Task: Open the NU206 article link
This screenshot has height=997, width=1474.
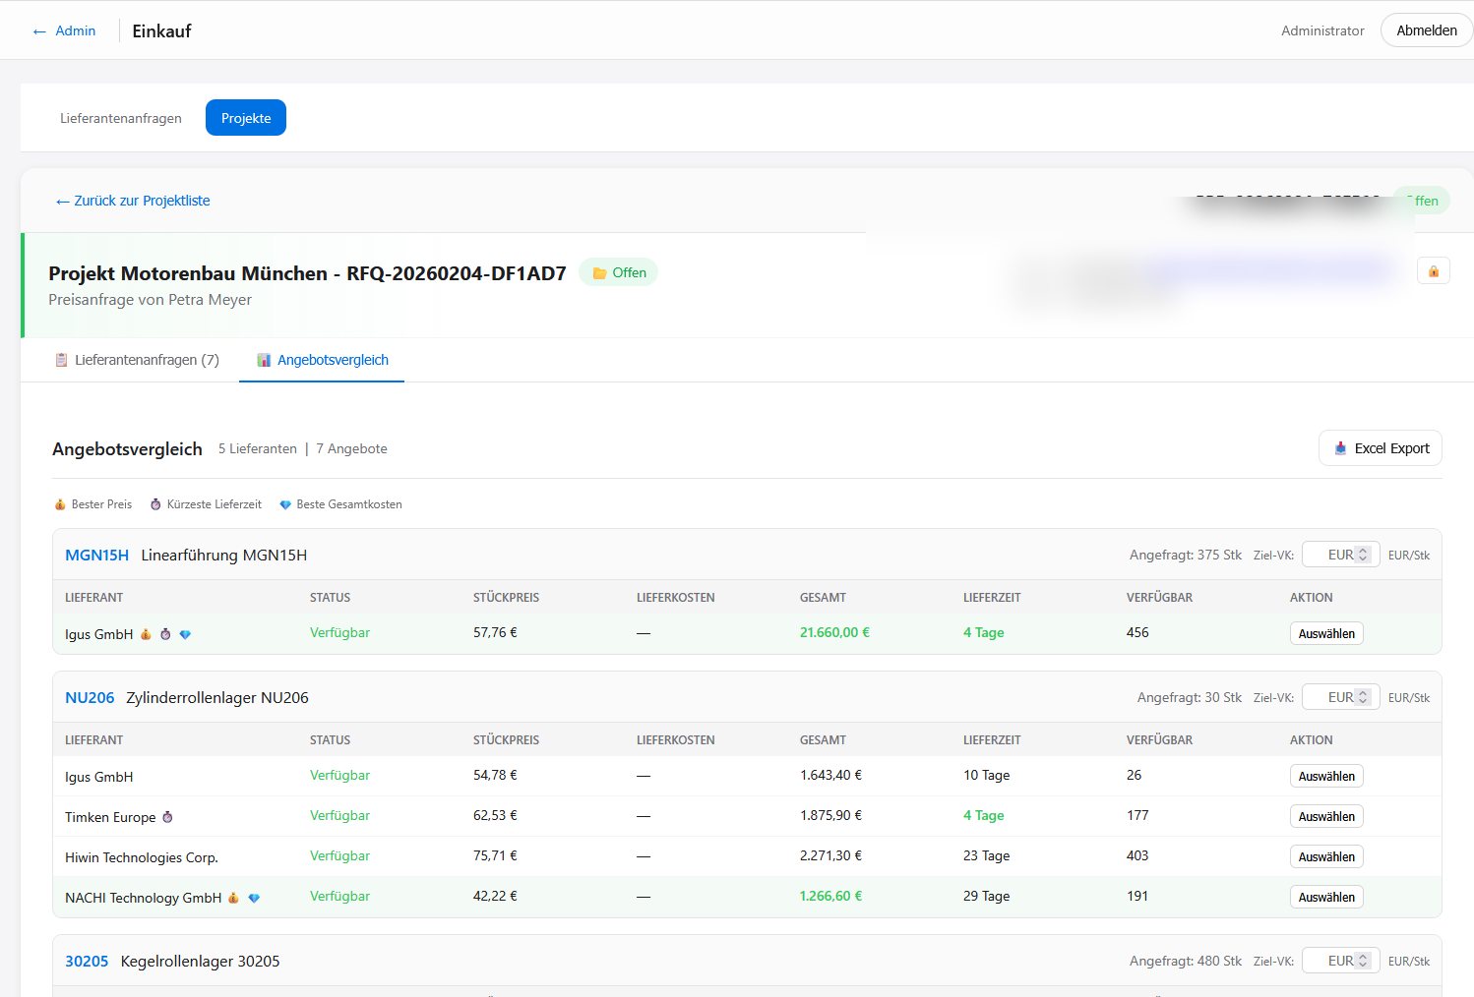Action: (90, 697)
